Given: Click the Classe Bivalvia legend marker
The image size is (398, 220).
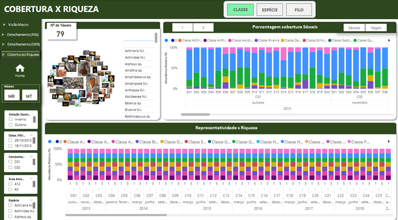Looking at the screenshot, I should (x=257, y=41).
